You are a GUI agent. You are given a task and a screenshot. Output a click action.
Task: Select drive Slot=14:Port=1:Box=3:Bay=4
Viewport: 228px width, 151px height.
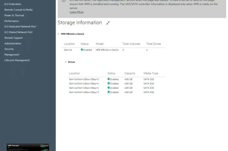tap(84, 84)
